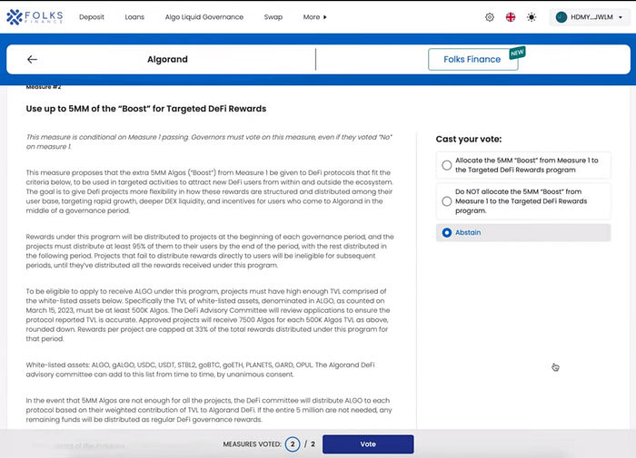636x458 pixels.
Task: Go back using left arrow
Action: tap(32, 60)
